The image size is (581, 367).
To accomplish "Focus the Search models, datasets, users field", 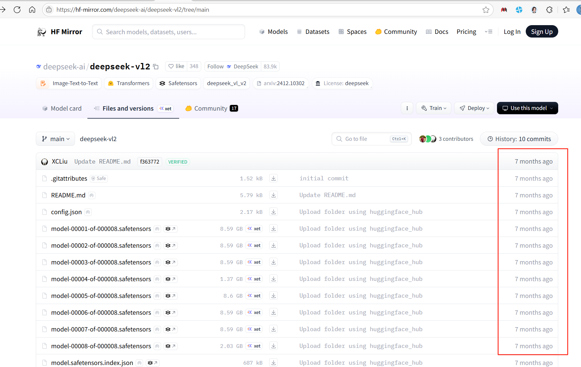I will click(x=168, y=32).
